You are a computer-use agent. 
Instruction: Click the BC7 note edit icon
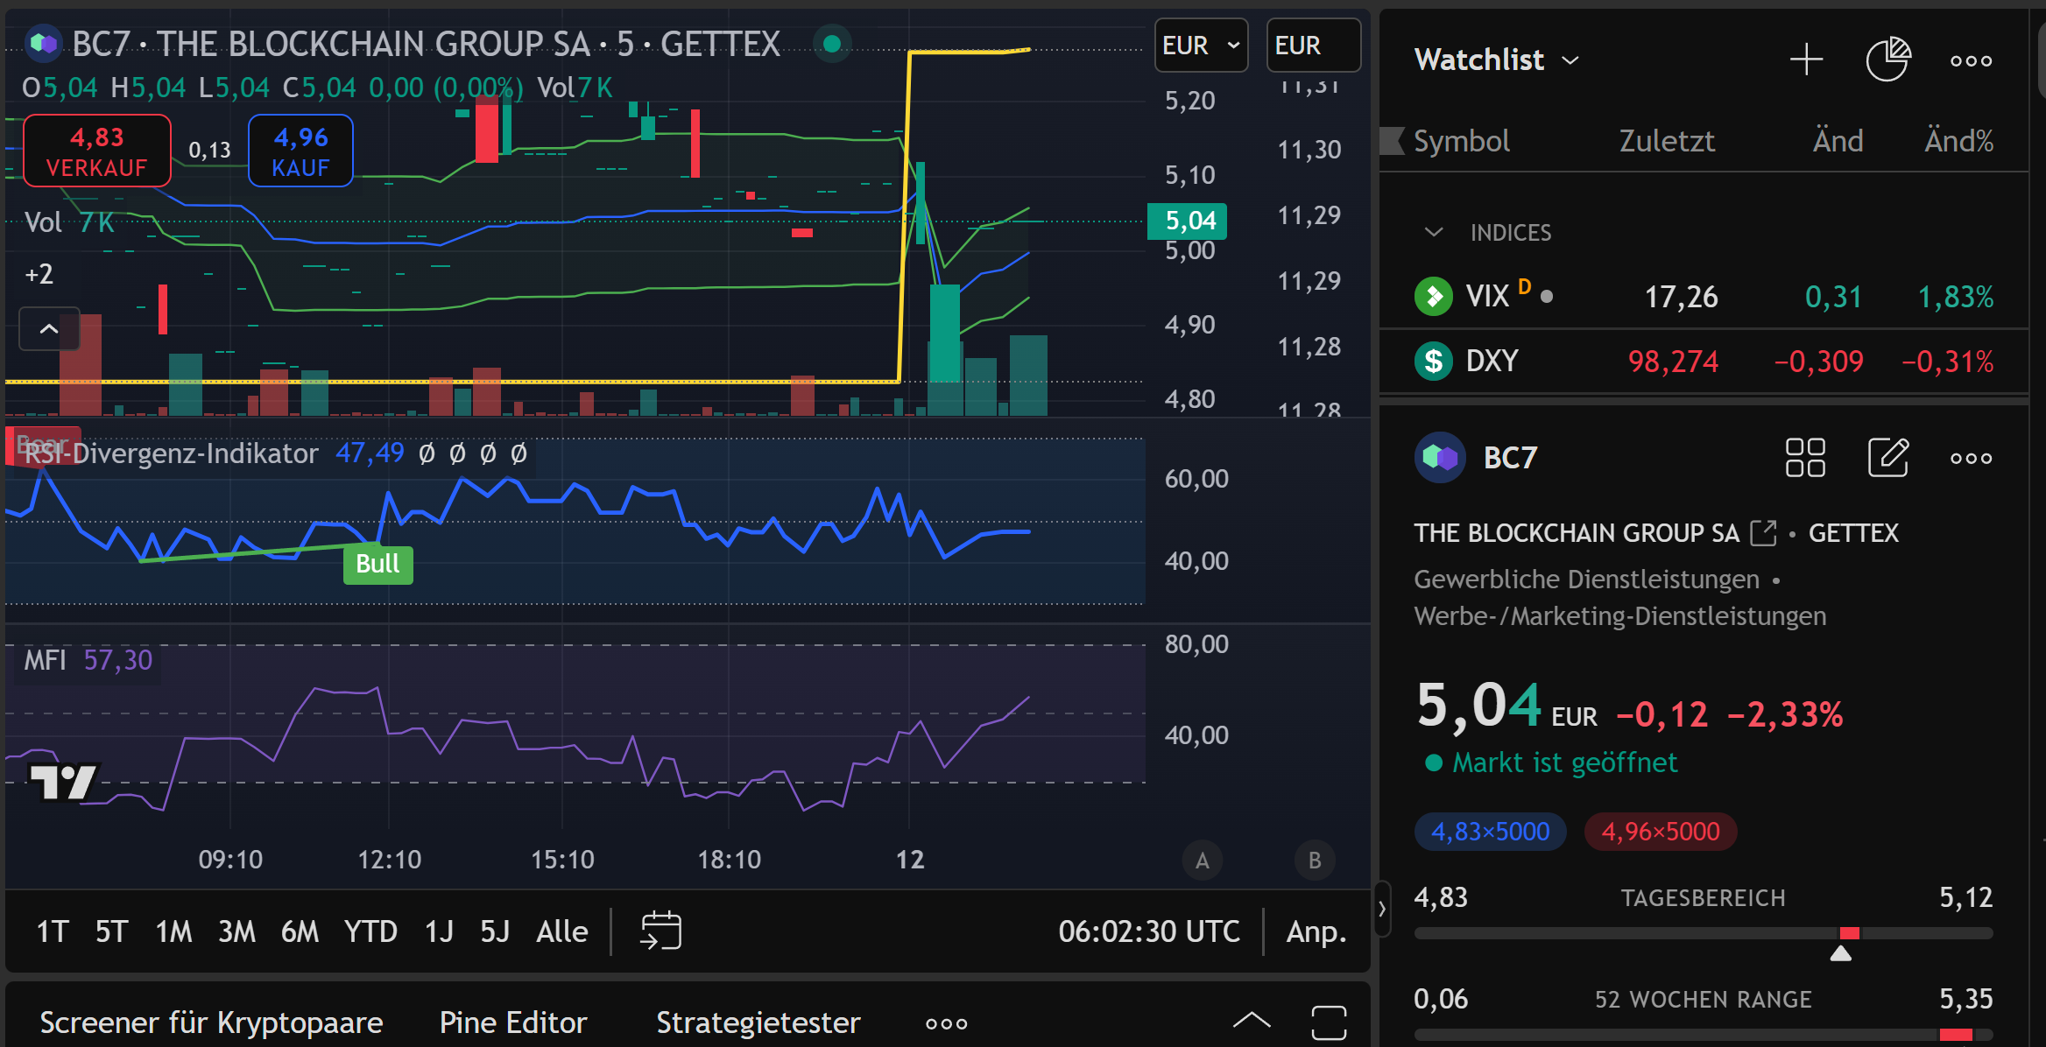(1888, 457)
